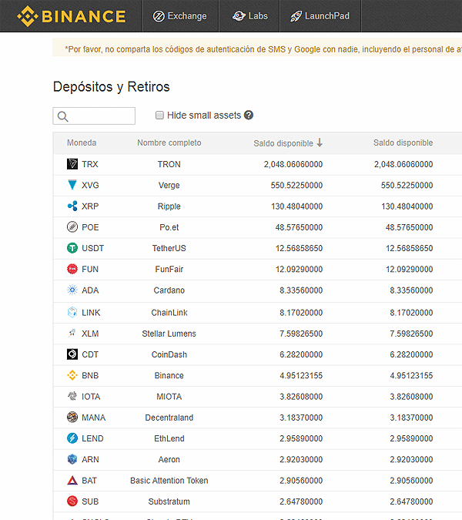
Task: Click the LEND EthLend coin icon
Action: (x=72, y=438)
